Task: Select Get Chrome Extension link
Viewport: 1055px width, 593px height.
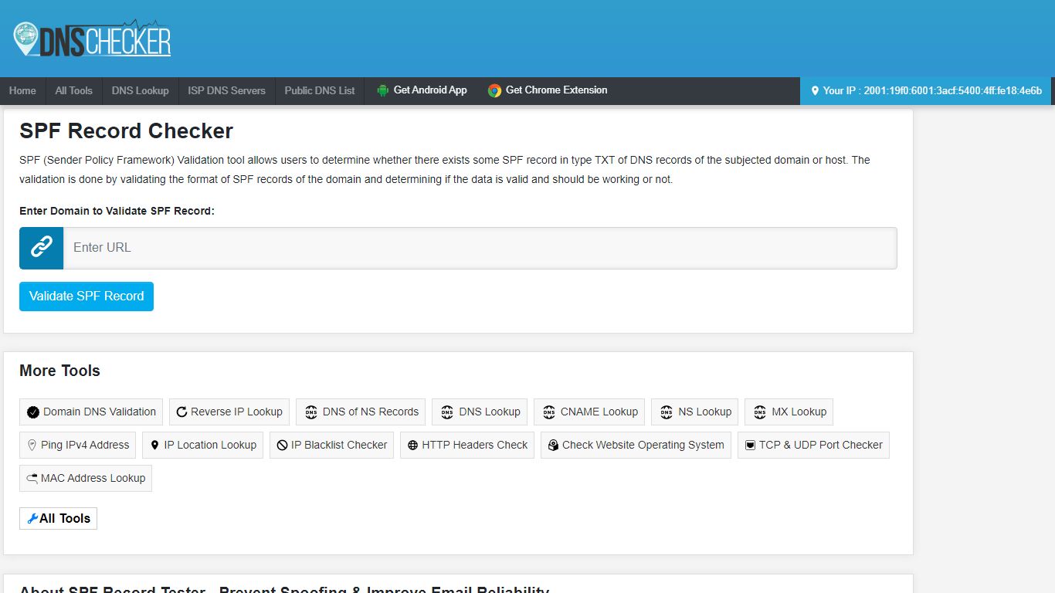Action: (548, 90)
